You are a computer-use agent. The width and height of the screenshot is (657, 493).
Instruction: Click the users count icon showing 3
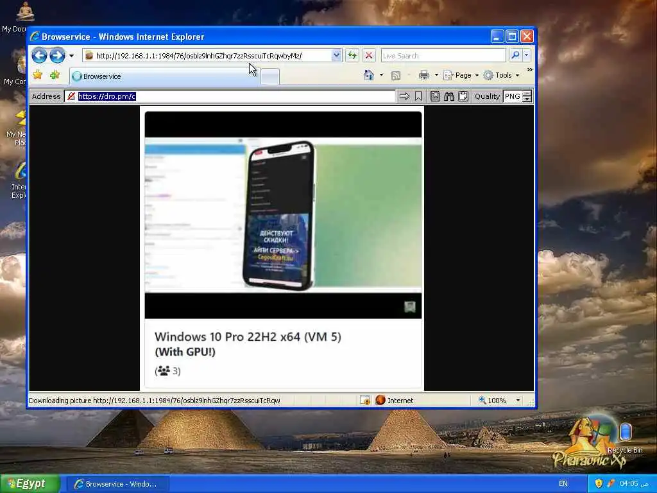pos(164,370)
